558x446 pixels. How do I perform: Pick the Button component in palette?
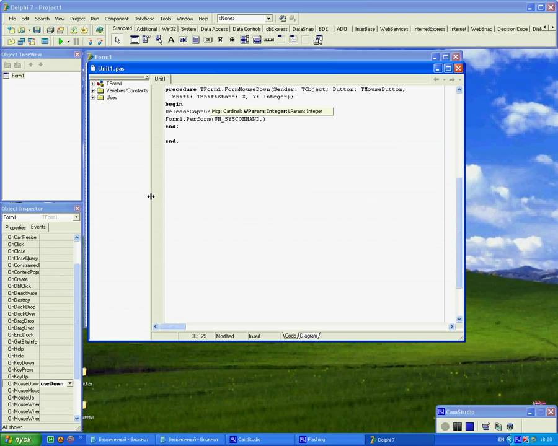(x=208, y=40)
